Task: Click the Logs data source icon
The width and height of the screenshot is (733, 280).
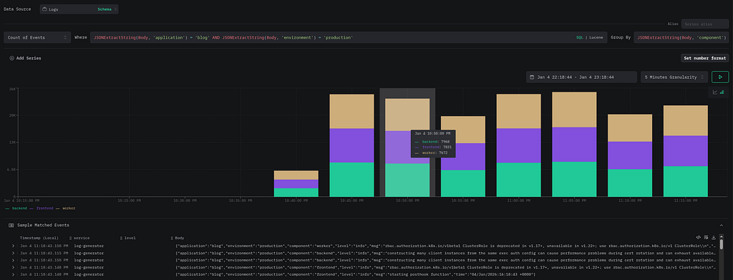Action: (x=45, y=9)
